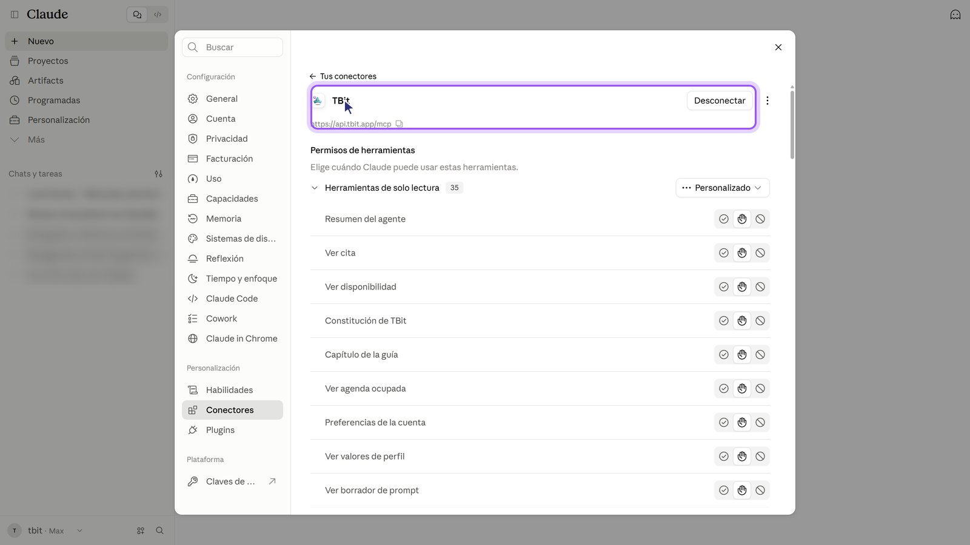Screen dimensions: 970x545
Task: Open Proyectos in left sidebar
Action: coord(87,61)
